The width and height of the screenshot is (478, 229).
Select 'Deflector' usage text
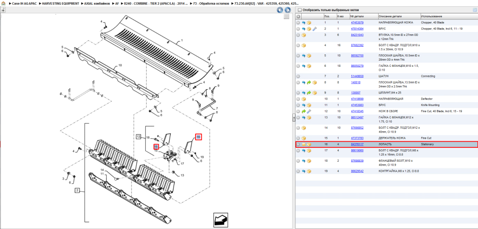pyautogui.click(x=427, y=99)
